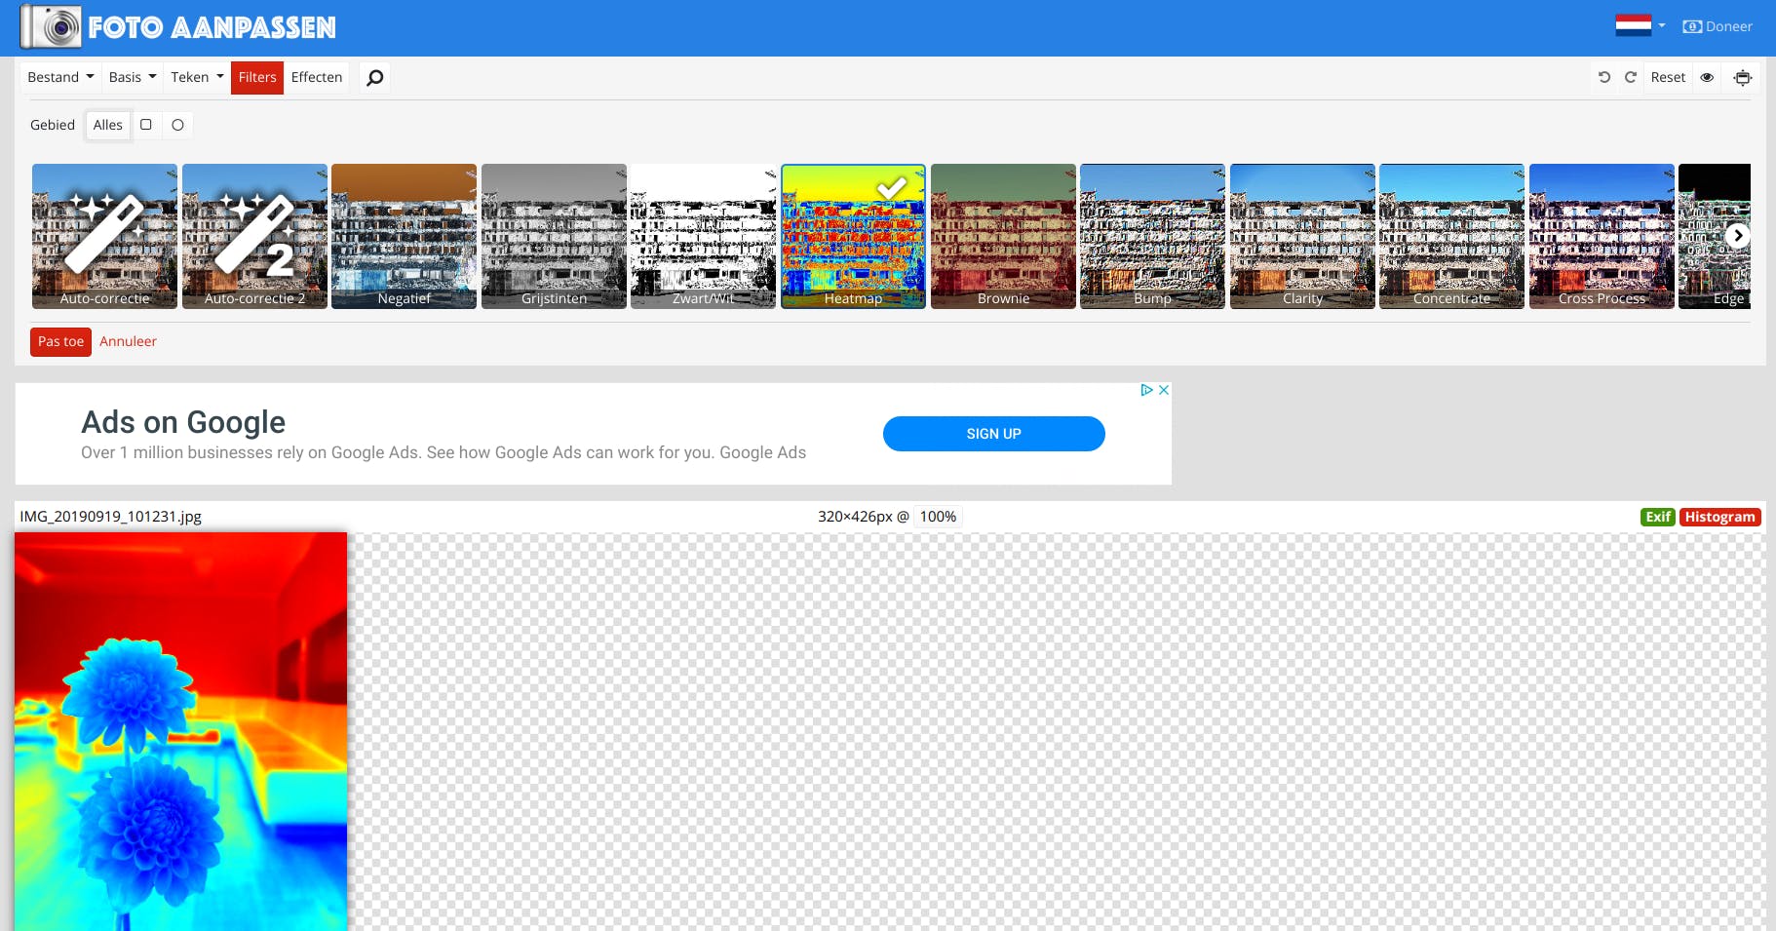
Task: Apply the Auto-correctie 2 filter
Action: pyautogui.click(x=254, y=236)
